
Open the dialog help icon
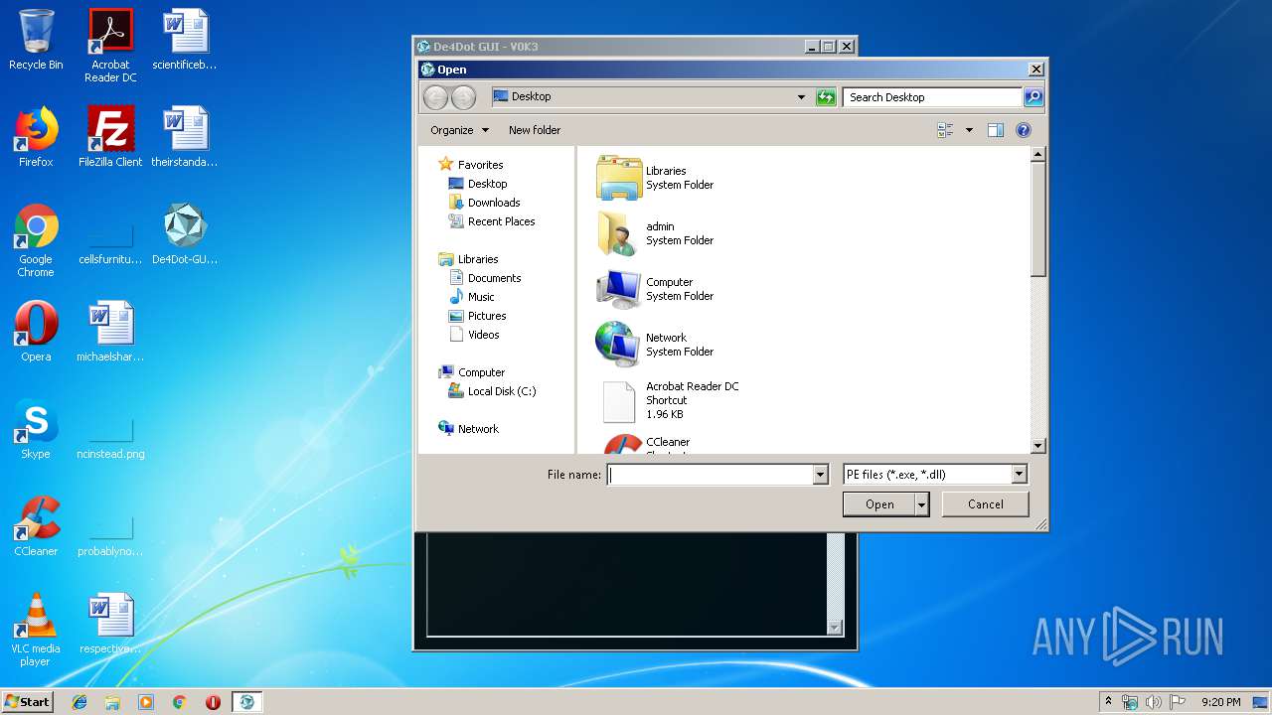pyautogui.click(x=1024, y=130)
